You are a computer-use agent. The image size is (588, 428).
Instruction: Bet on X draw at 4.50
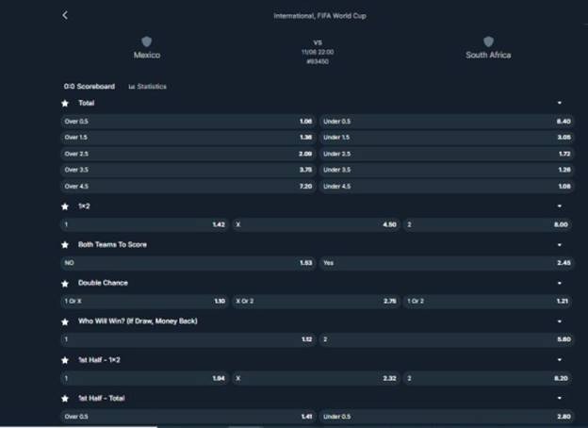pos(316,224)
